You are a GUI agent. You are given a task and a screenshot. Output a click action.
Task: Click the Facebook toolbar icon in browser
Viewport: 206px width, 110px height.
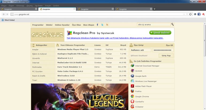(x=199, y=14)
